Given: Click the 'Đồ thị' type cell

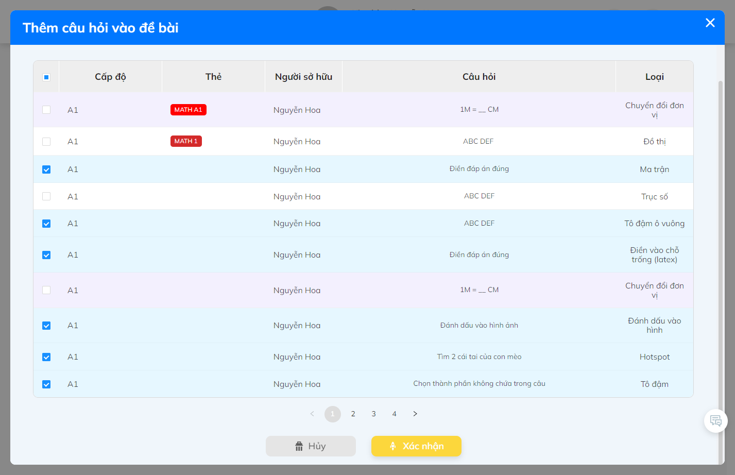Looking at the screenshot, I should click(655, 142).
